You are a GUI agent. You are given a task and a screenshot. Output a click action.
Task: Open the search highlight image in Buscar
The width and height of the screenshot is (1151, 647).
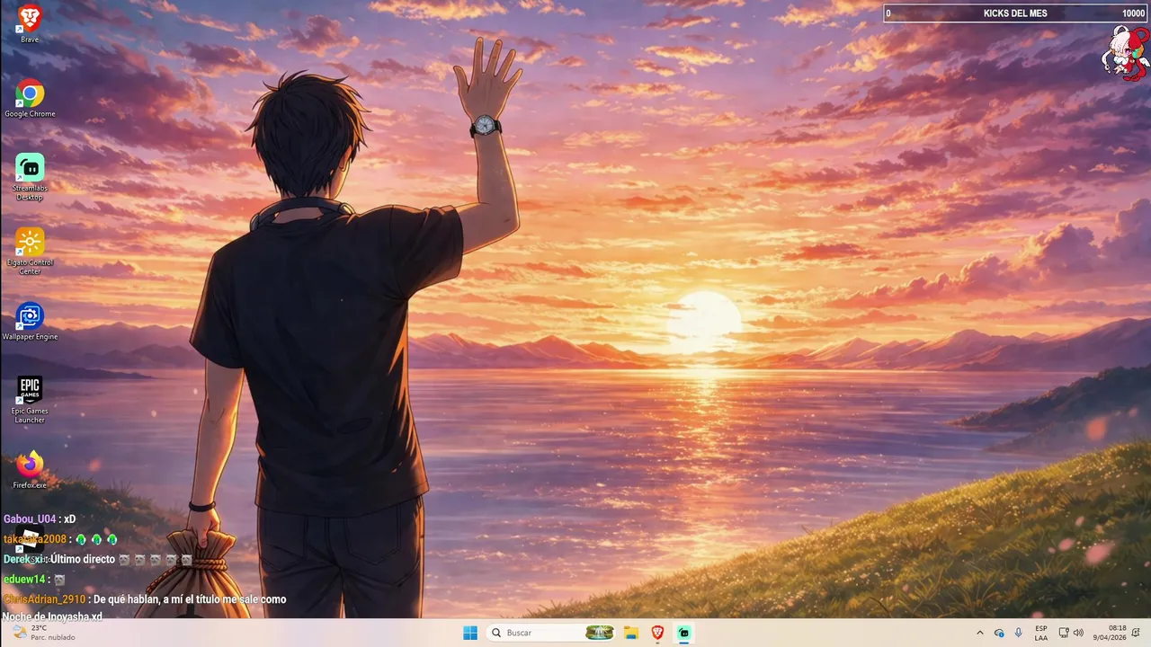[x=599, y=633]
